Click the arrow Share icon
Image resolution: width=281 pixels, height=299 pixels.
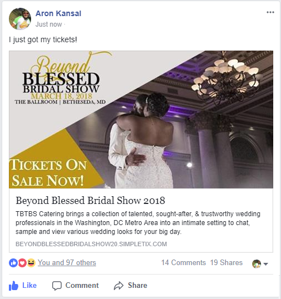click(x=119, y=286)
